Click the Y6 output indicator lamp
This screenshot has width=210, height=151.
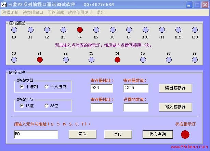point(169,60)
